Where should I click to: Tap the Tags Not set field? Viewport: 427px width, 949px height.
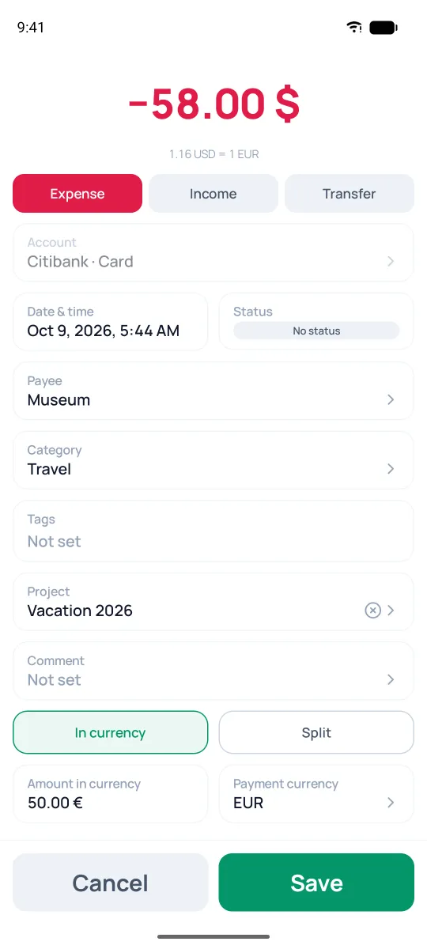tap(213, 531)
